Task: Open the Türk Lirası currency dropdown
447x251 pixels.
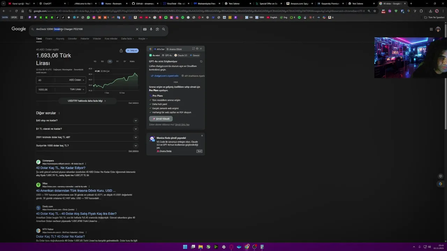Action: (x=77, y=89)
